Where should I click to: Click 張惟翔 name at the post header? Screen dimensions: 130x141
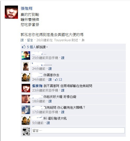(26, 8)
